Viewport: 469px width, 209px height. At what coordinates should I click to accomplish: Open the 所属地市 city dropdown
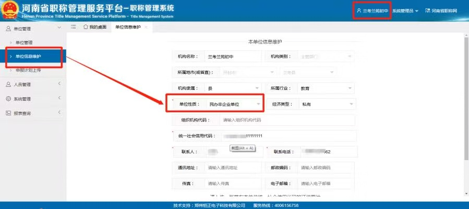[x=248, y=72]
